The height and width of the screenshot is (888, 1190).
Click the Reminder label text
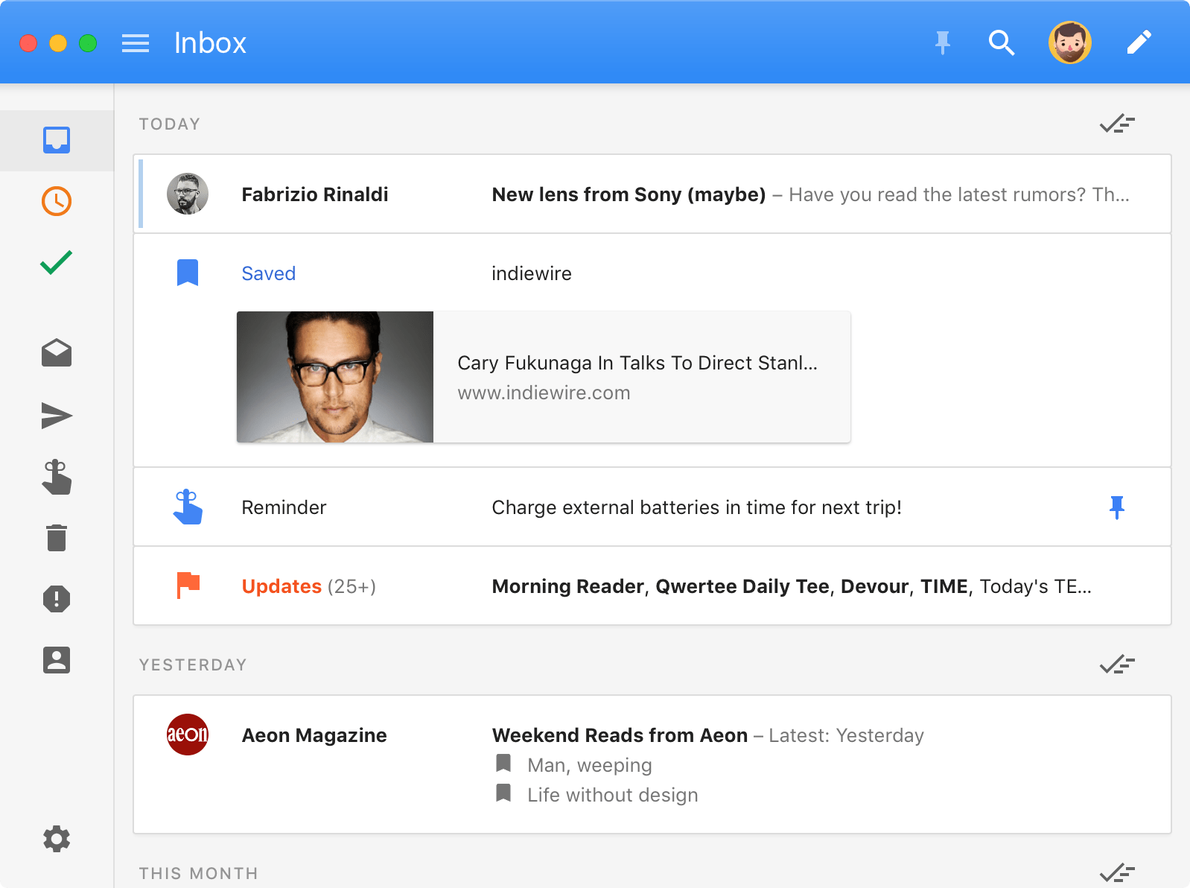click(284, 507)
